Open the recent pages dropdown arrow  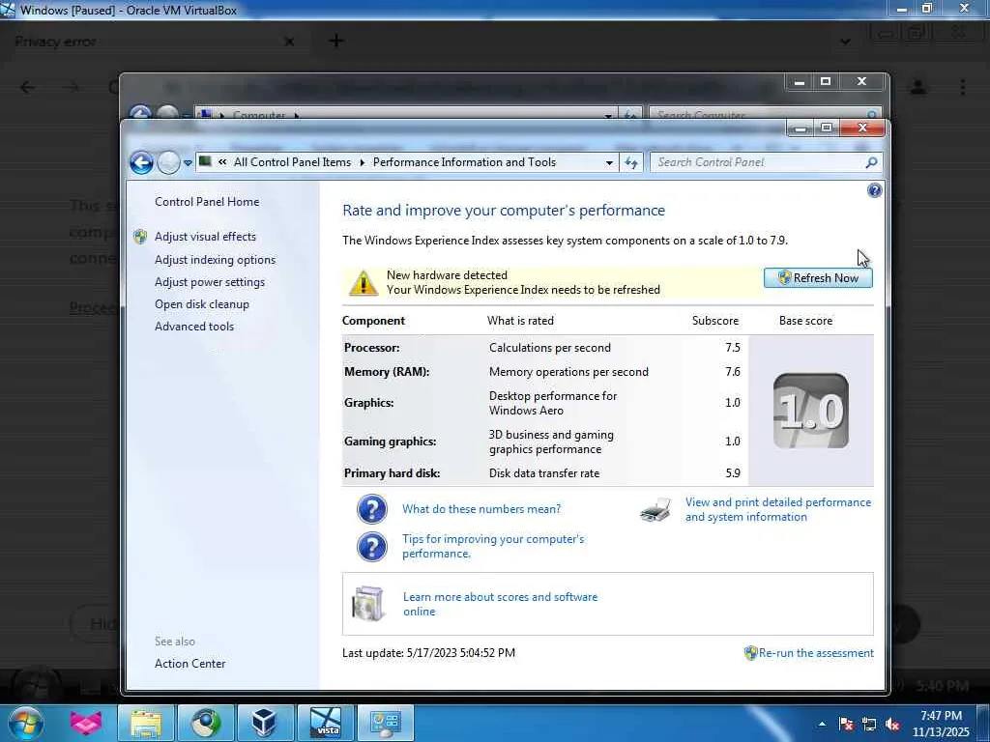coord(188,162)
